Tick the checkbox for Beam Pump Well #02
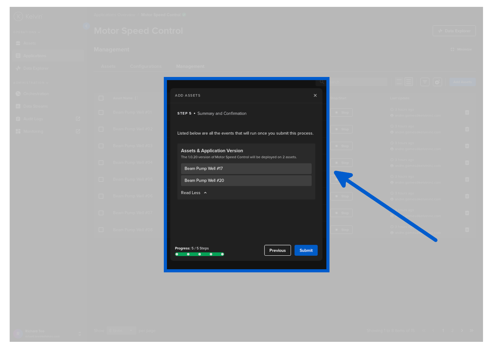Viewport: 493px width, 349px height. coord(101,129)
